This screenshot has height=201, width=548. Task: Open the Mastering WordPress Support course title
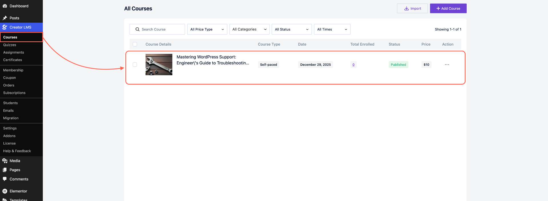pyautogui.click(x=213, y=60)
